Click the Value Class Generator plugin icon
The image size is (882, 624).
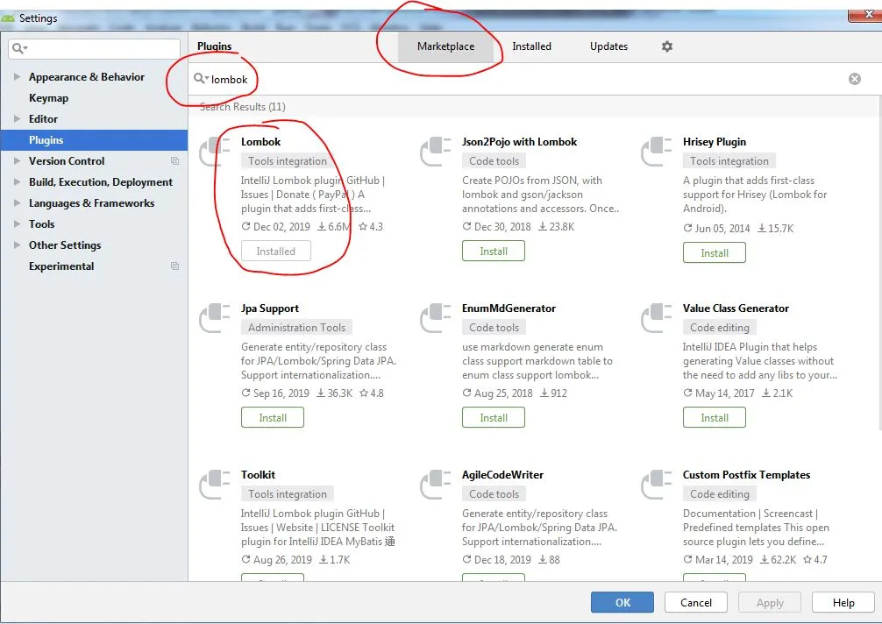pos(657,318)
